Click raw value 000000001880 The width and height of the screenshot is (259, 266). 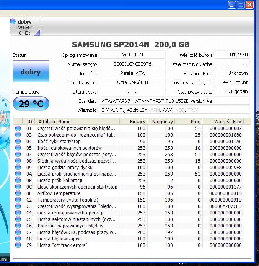(x=225, y=135)
